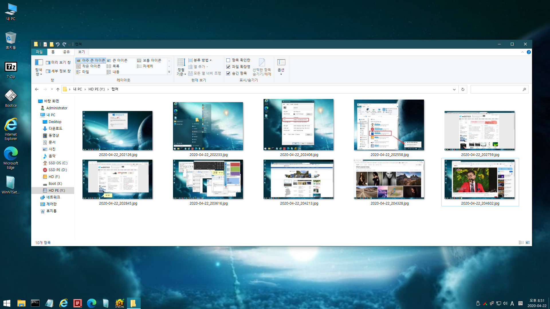Click the 정렬 기준 sort by icon
Viewport: 550px width, 309px height.
[181, 67]
